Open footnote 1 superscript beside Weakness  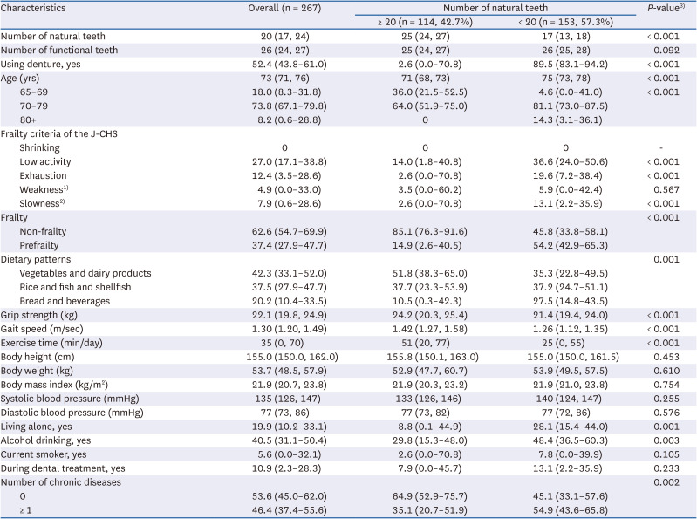click(65, 187)
